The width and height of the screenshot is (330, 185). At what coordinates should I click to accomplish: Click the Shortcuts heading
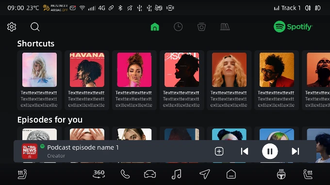(36, 43)
